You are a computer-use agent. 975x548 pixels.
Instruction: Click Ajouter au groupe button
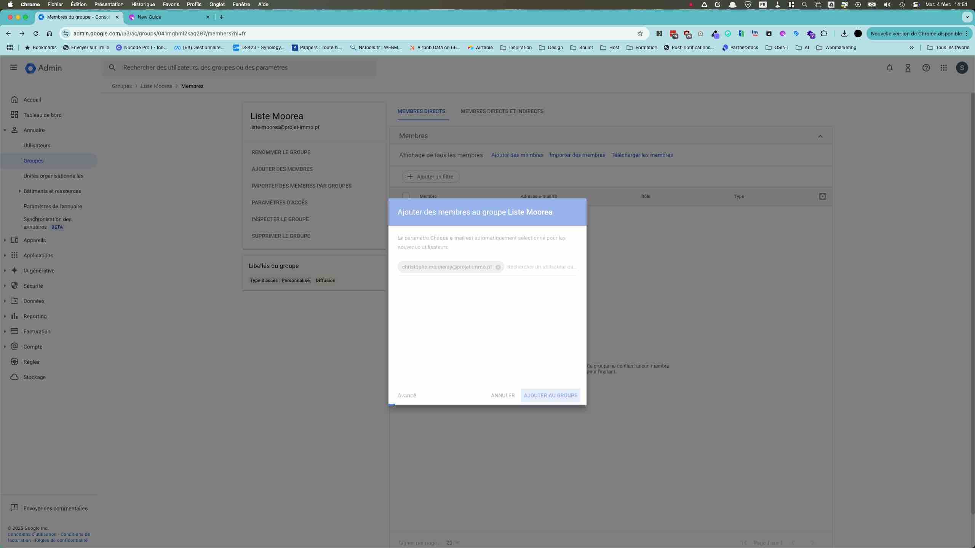click(x=550, y=395)
